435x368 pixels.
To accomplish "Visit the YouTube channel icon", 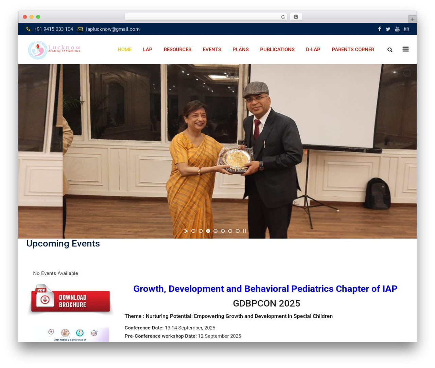I will tap(397, 29).
